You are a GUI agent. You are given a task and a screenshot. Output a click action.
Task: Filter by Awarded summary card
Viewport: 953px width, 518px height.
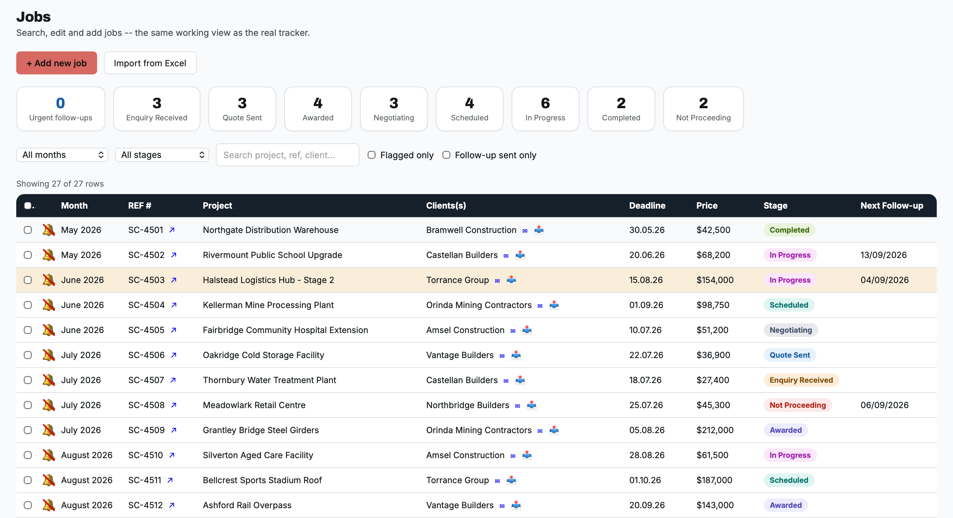tap(318, 109)
